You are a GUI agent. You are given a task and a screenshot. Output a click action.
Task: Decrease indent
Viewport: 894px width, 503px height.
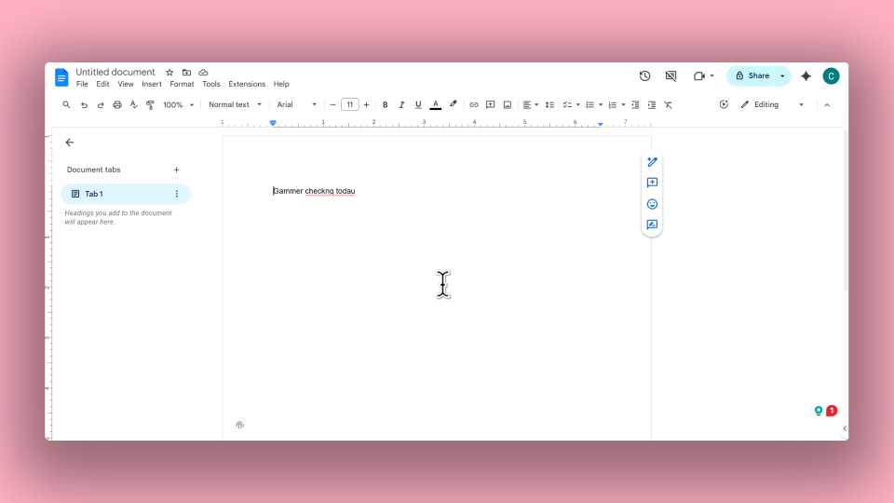point(635,105)
